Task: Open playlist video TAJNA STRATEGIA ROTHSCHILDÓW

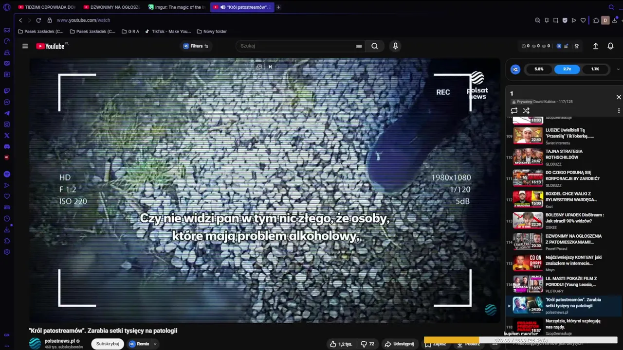Action: point(563,157)
